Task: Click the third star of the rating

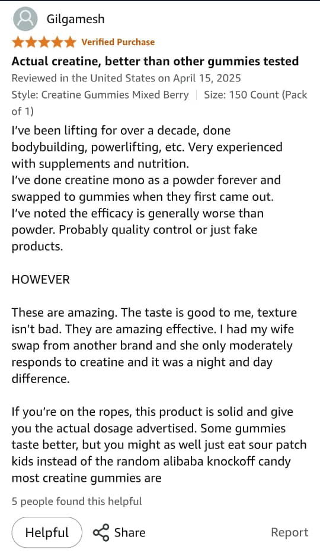Action: pyautogui.click(x=44, y=42)
